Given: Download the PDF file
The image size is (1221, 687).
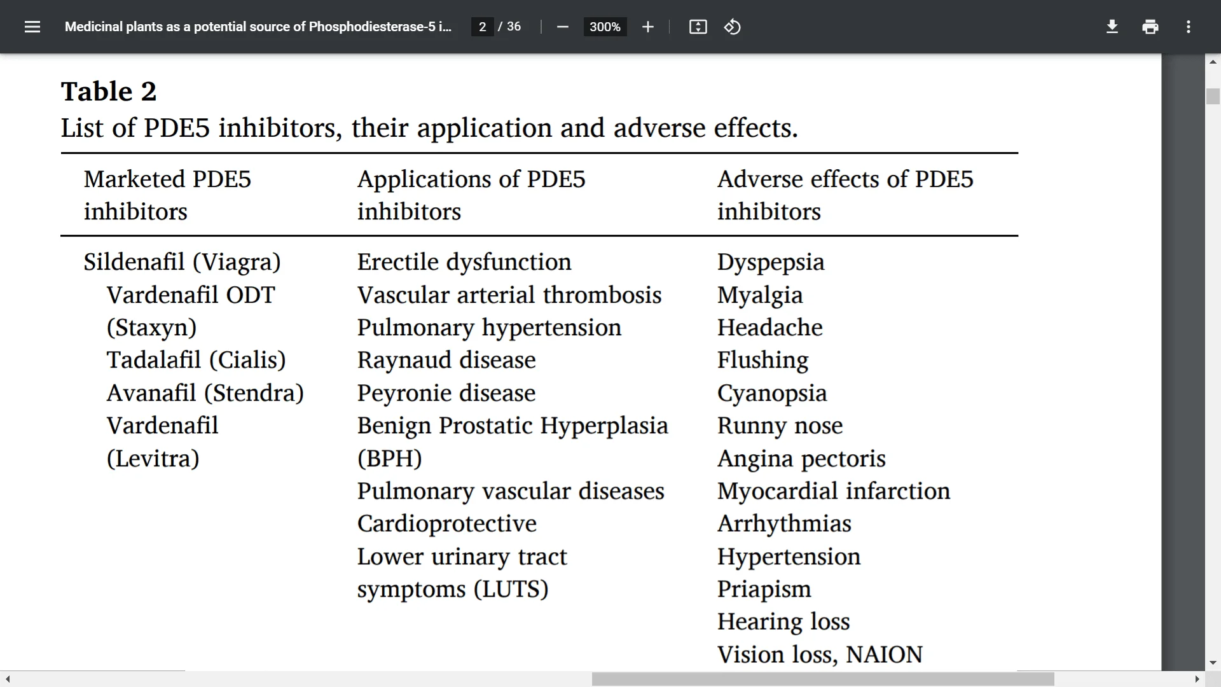Looking at the screenshot, I should point(1112,27).
